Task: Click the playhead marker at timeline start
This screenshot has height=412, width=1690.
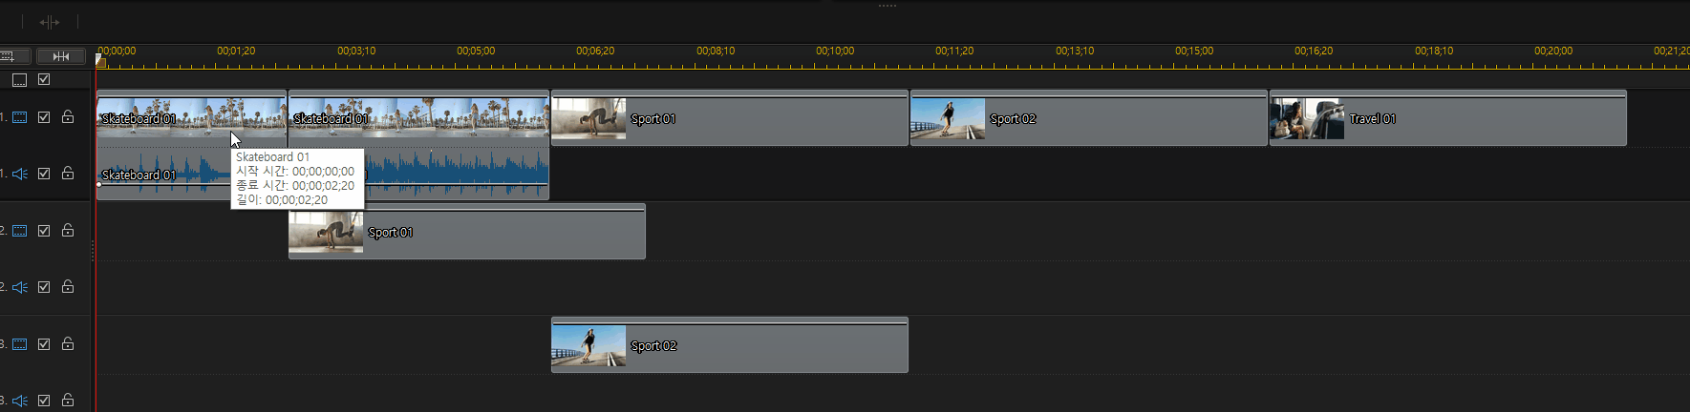Action: pos(100,61)
